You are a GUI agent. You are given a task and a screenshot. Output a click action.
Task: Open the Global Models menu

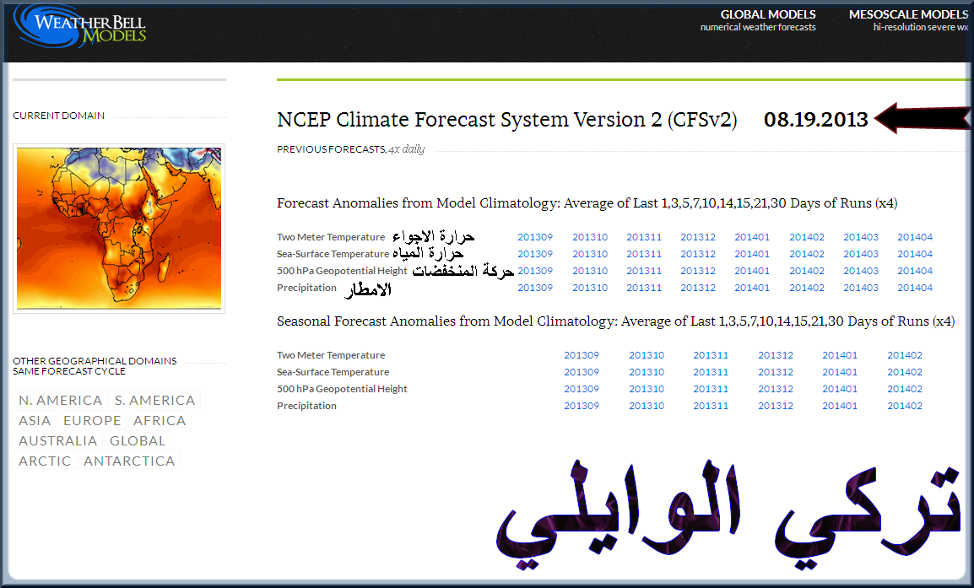759,20
